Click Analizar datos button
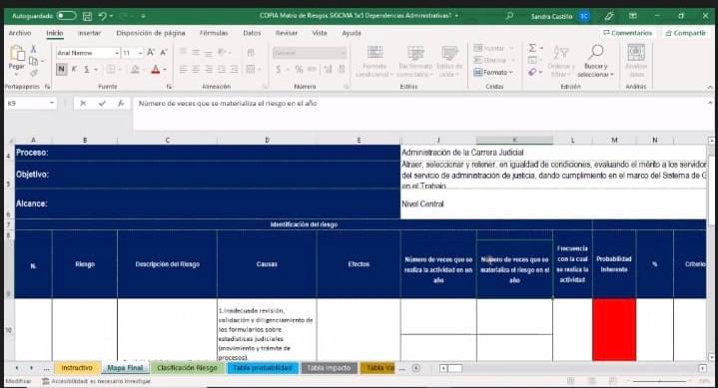 [x=636, y=61]
